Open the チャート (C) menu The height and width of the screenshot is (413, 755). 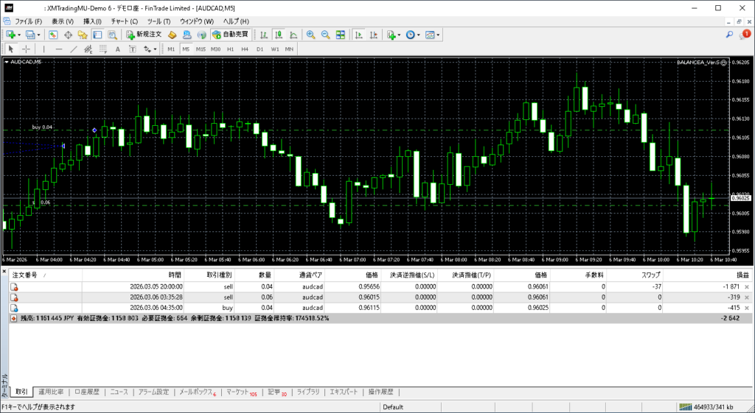pyautogui.click(x=124, y=21)
